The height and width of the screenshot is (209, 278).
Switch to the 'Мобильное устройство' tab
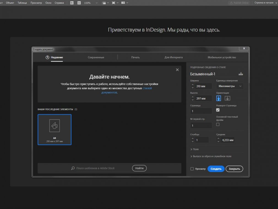[222, 57]
